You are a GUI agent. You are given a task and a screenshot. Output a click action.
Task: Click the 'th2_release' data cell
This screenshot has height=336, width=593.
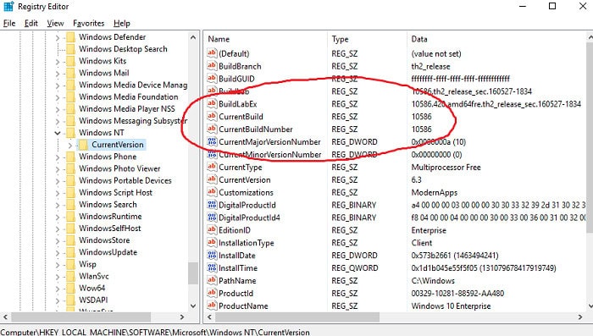[430, 67]
